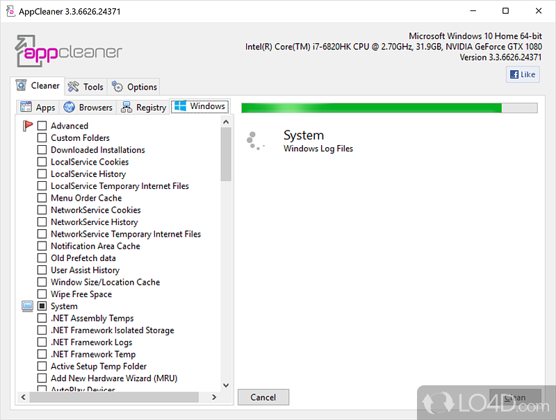The width and height of the screenshot is (556, 420).
Task: Click the AppCleaner title bar icon
Action: tap(10, 11)
